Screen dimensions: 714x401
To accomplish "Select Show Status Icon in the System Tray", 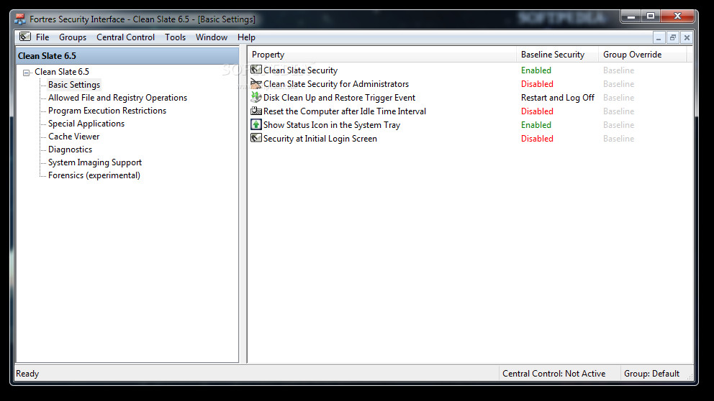I will coord(332,125).
